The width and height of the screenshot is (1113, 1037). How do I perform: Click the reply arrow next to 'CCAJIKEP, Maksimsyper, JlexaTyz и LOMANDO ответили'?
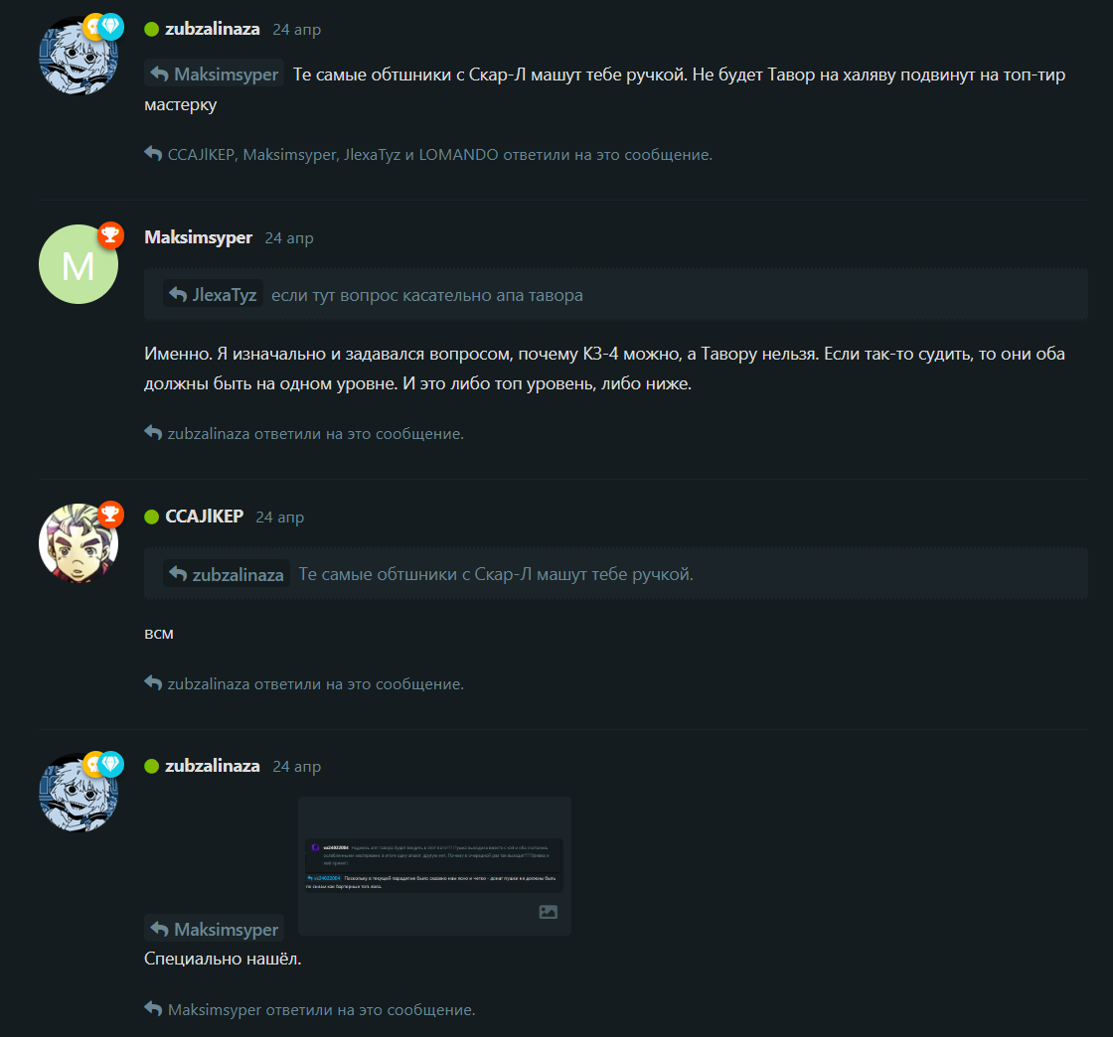pyautogui.click(x=153, y=153)
